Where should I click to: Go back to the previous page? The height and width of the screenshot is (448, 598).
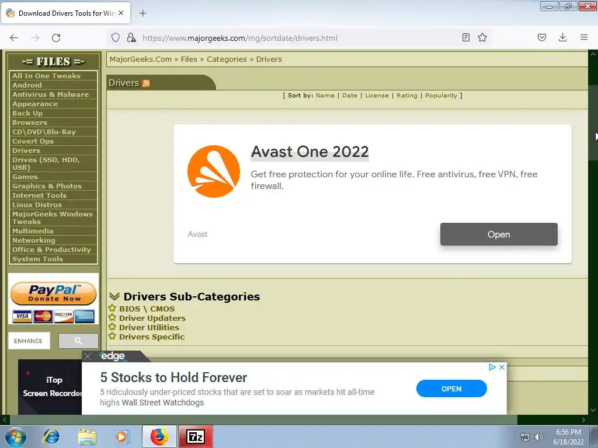tap(14, 38)
